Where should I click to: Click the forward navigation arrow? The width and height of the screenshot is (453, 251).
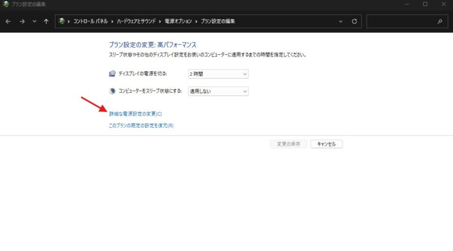pos(22,21)
